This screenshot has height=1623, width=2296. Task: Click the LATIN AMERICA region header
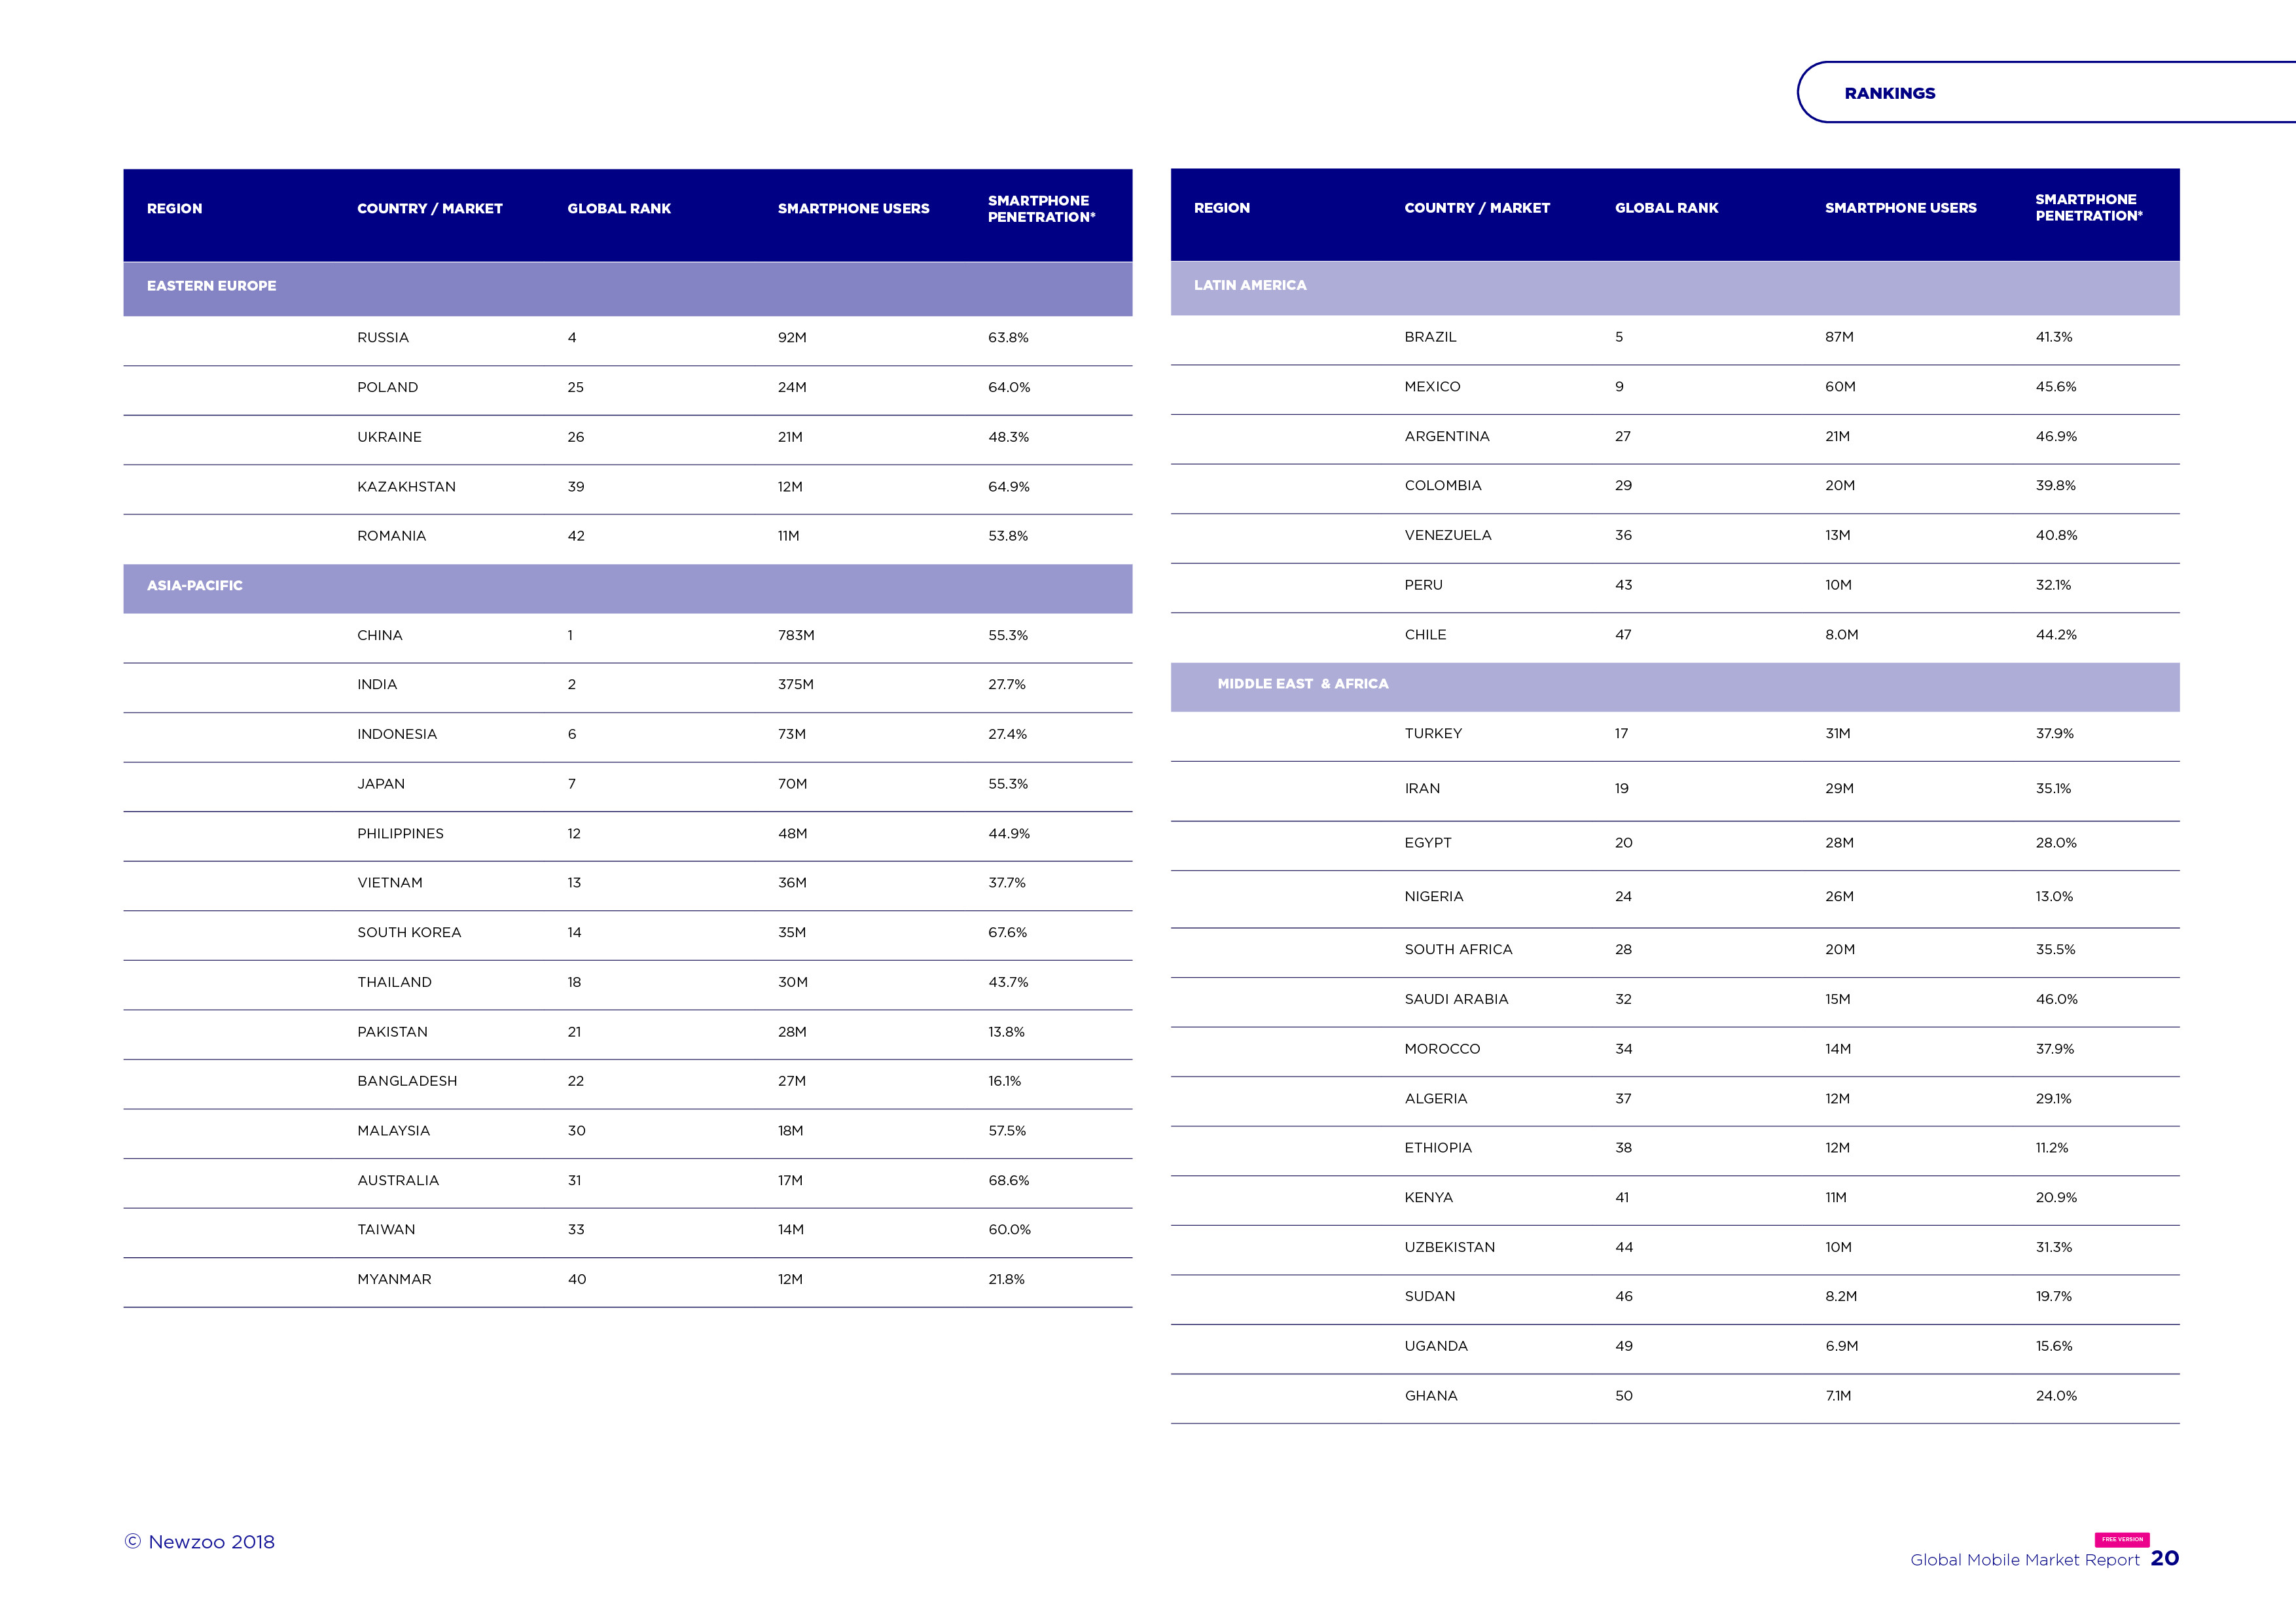pos(1250,285)
